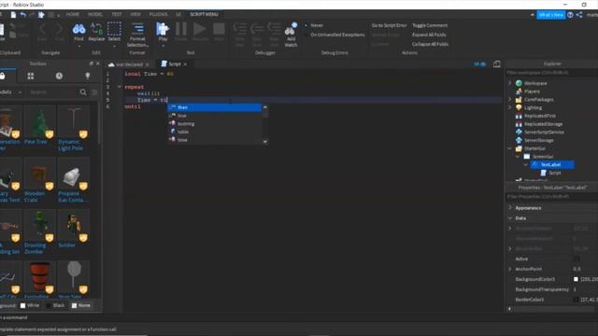
Task: Click the Toolbox filter options icon
Action: tap(94, 92)
